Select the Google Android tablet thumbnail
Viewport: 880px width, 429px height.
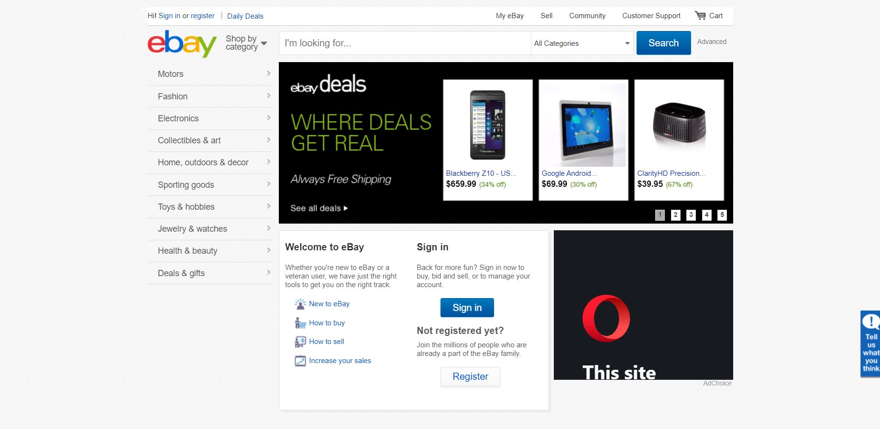pyautogui.click(x=583, y=125)
